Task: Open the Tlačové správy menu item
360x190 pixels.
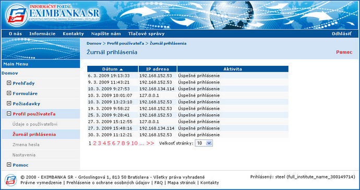Action: tap(146, 34)
